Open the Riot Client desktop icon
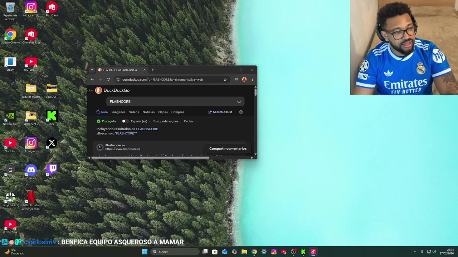458x257 pixels. click(52, 9)
